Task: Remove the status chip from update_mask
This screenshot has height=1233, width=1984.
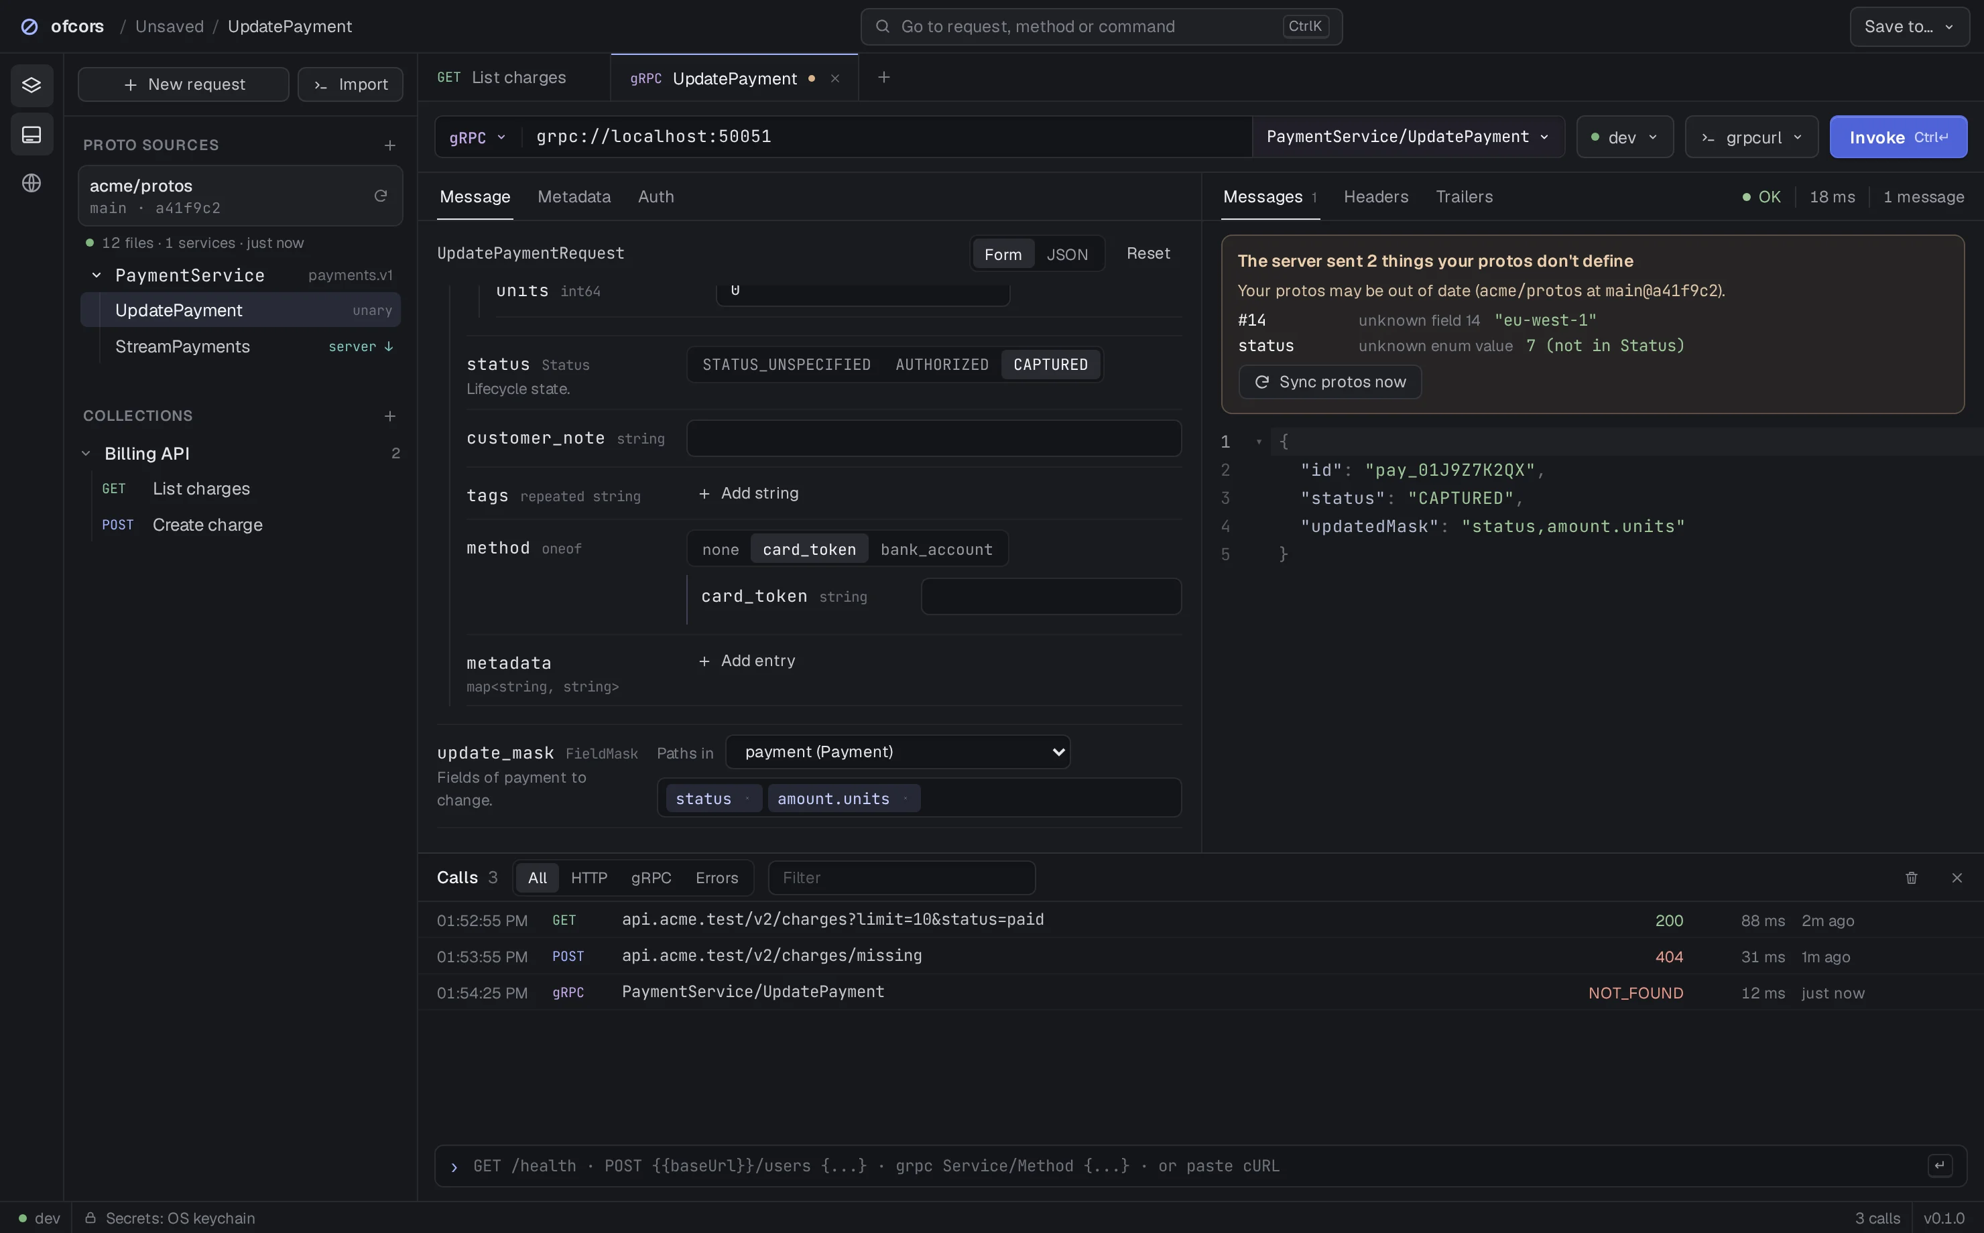Action: point(747,798)
